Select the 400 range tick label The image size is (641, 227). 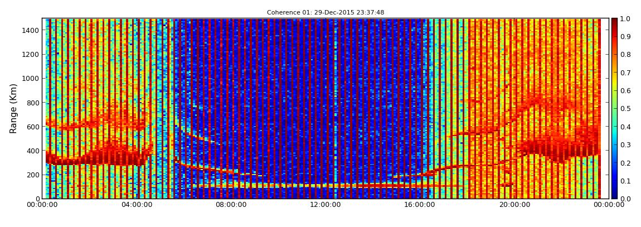point(32,151)
